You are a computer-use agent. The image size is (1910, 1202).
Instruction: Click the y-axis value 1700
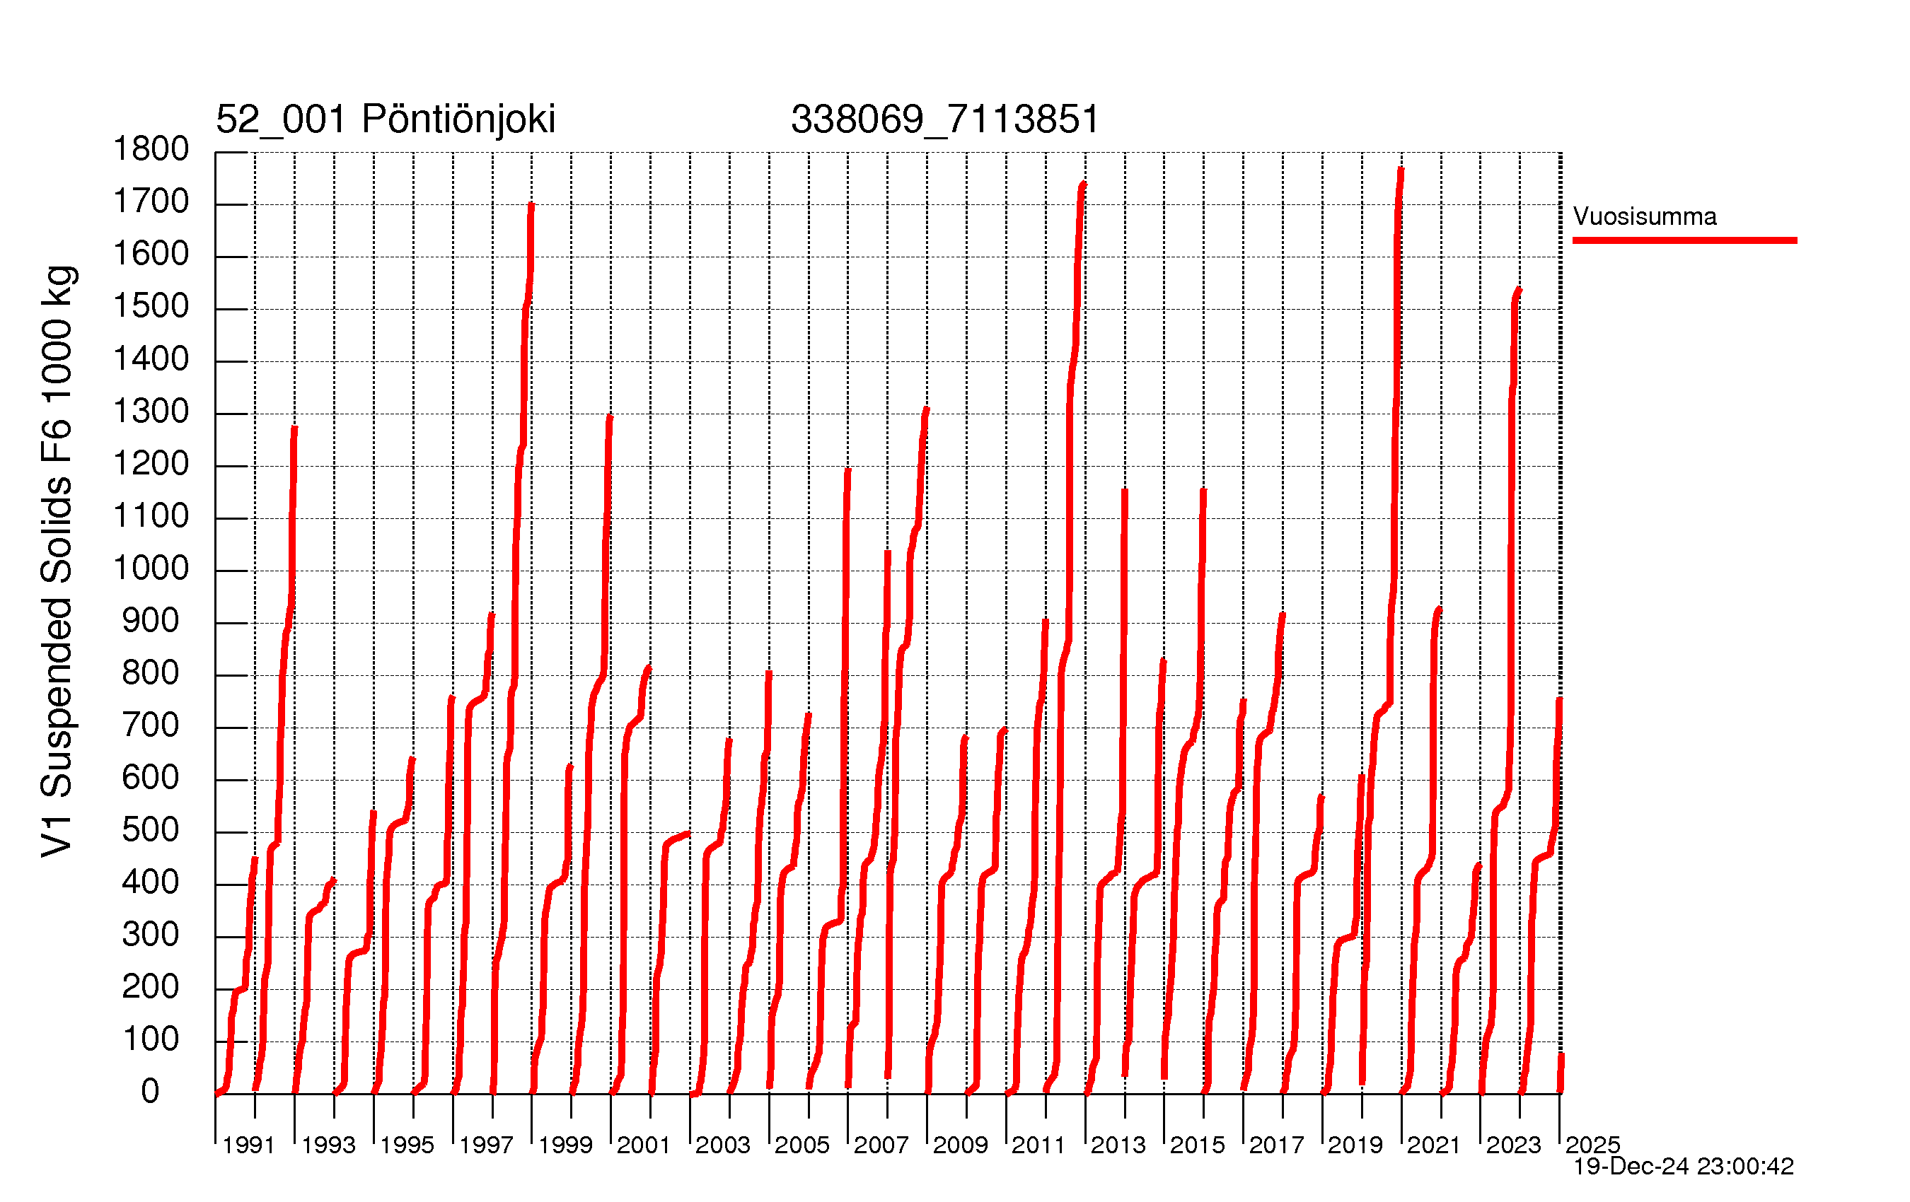coord(151,202)
